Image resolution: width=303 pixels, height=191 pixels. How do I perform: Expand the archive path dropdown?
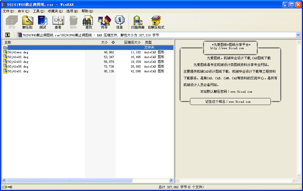298,35
